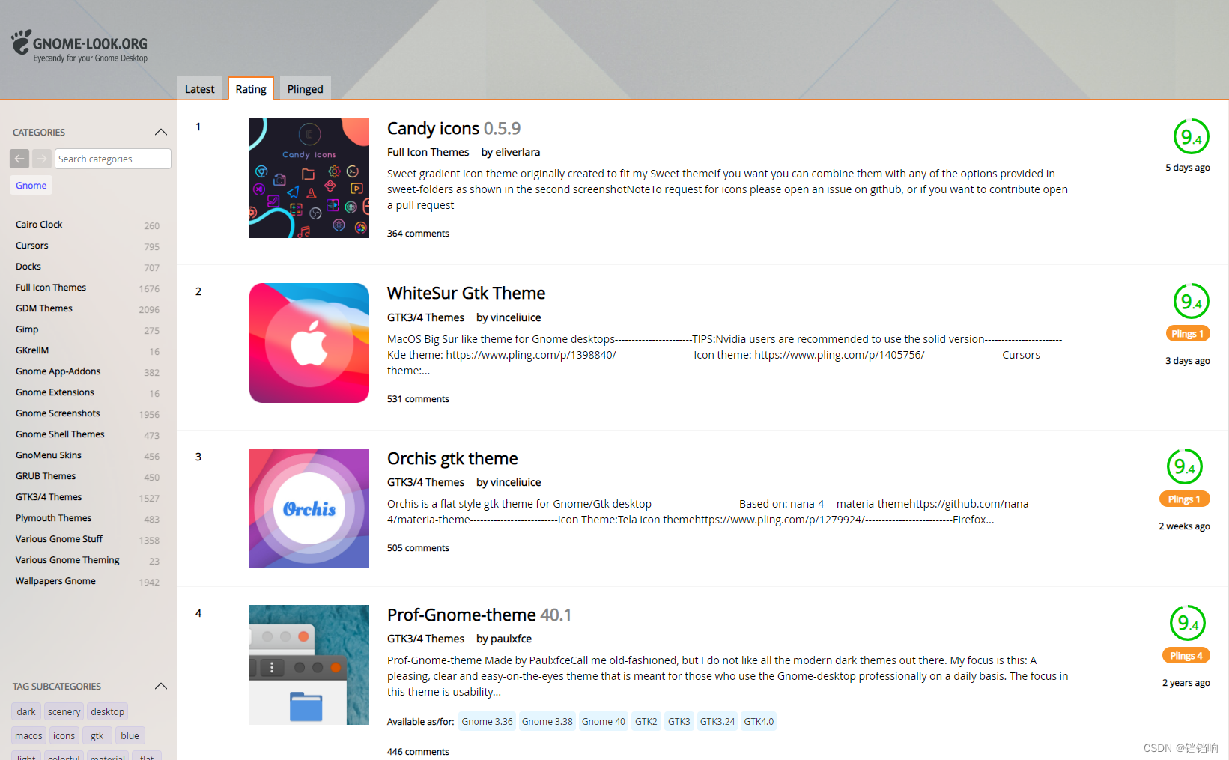Screen dimensions: 1229x760
Task: Filter by the blue tag
Action: pyautogui.click(x=130, y=735)
